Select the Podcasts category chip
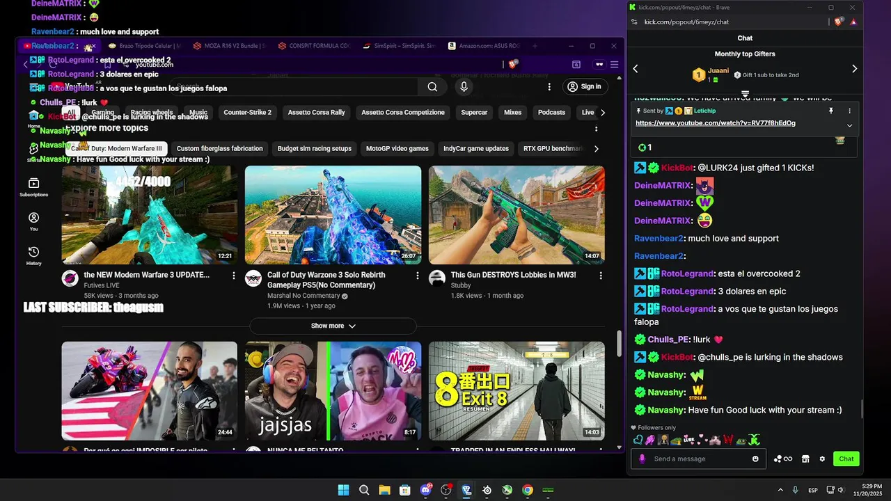891x501 pixels. click(x=551, y=112)
